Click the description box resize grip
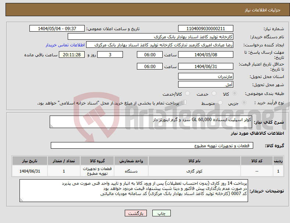Image resolution: width=290 pixels, height=223 pixels. point(52,126)
